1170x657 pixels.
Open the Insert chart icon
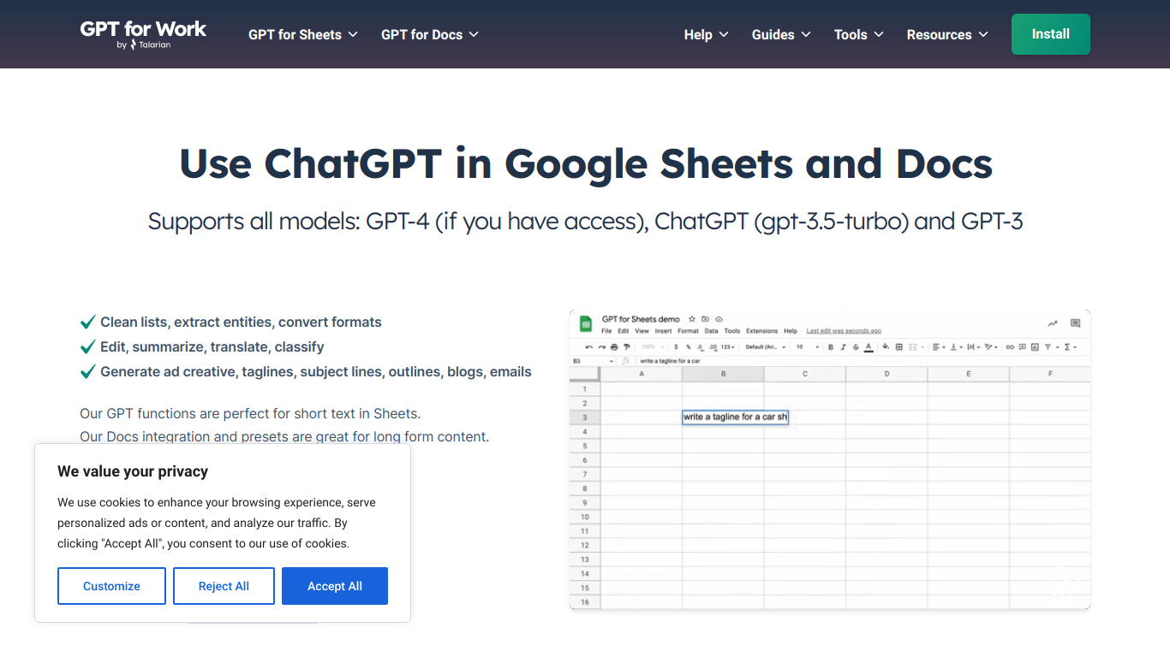click(1034, 346)
